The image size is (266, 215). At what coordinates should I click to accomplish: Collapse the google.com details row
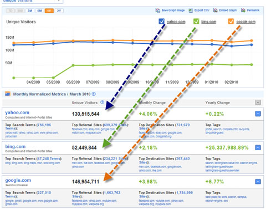(x=258, y=181)
